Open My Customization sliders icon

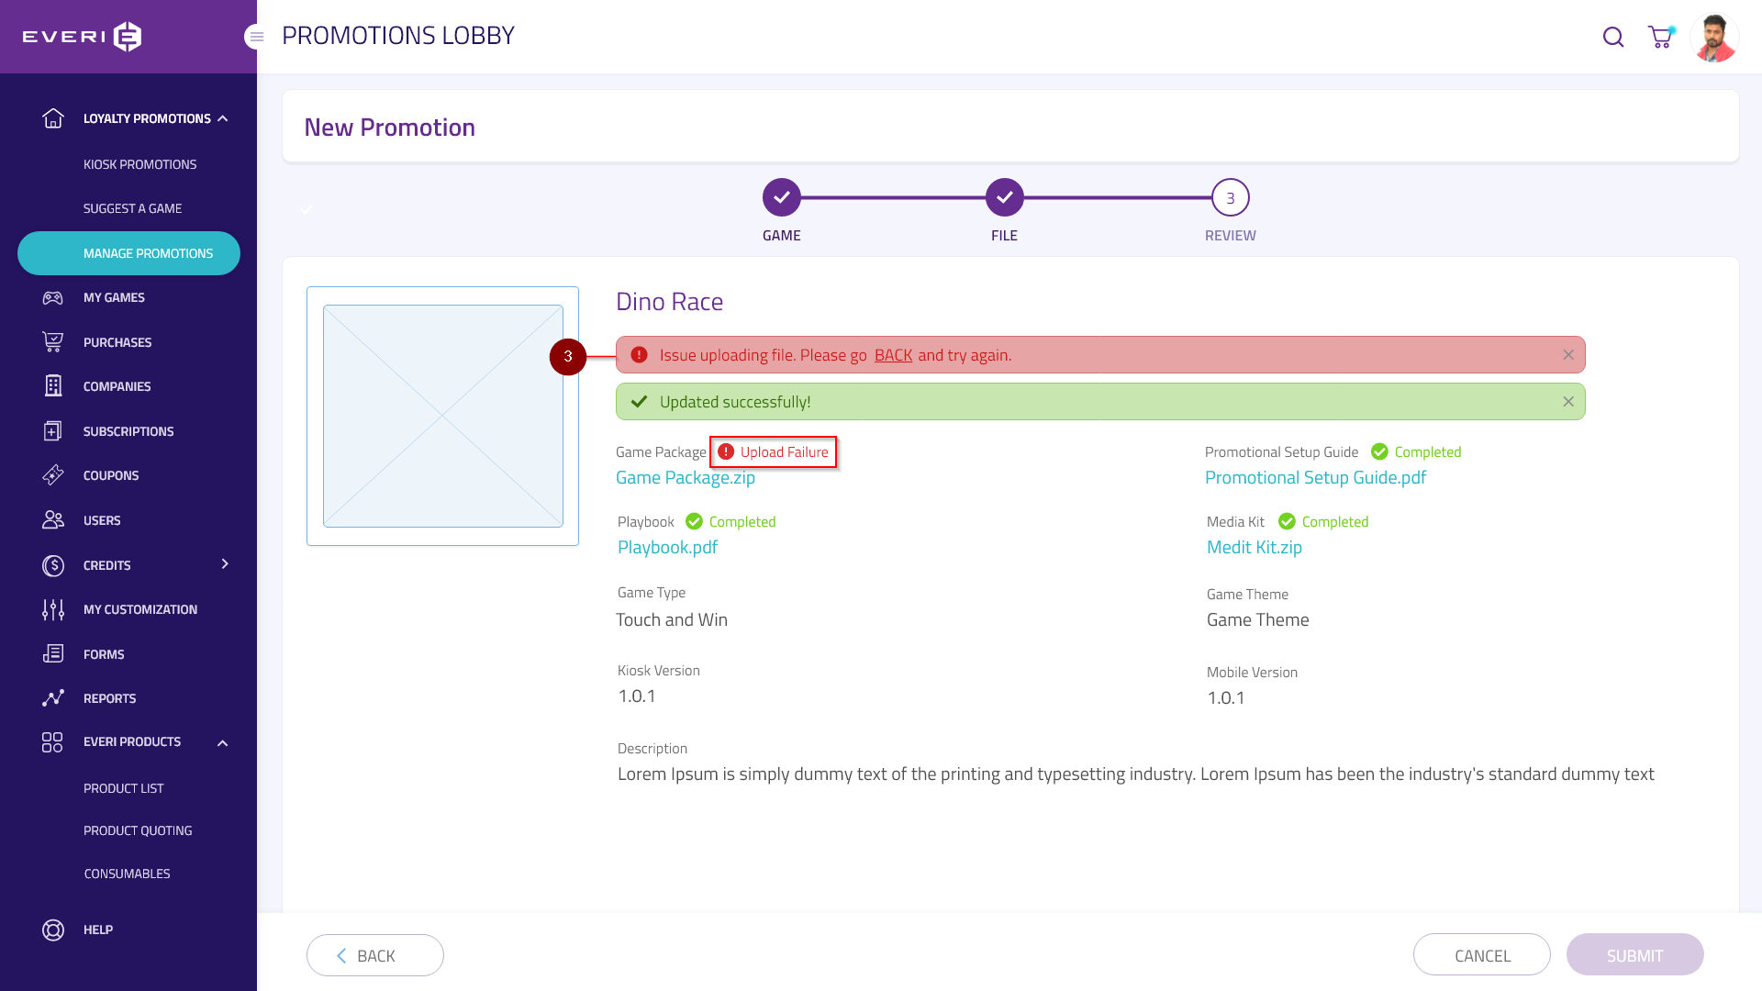[53, 609]
